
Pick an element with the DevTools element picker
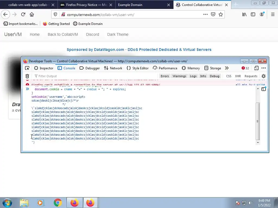(27, 68)
